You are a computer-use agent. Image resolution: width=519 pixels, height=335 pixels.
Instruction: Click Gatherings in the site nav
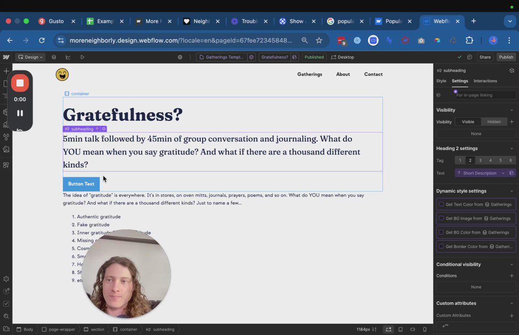click(x=309, y=74)
